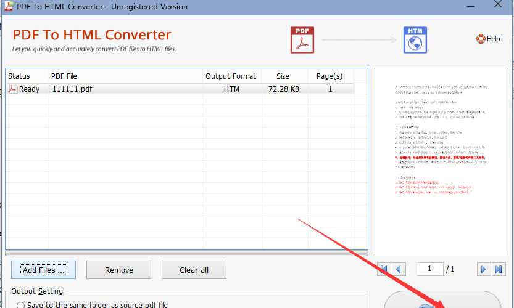Click the Clear all button
514x308 pixels.
tap(194, 270)
